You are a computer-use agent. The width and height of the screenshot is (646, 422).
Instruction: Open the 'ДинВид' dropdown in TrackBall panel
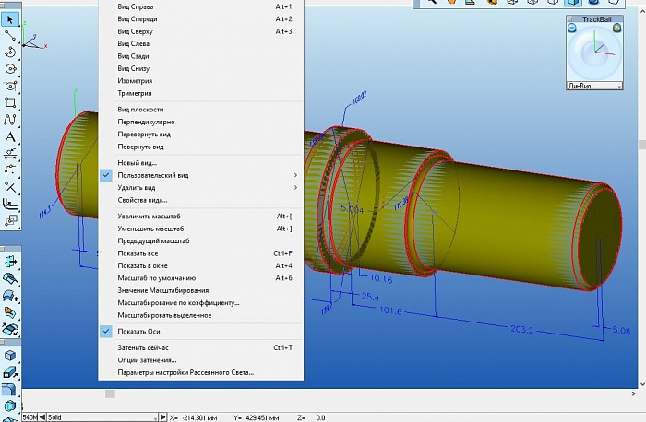593,86
